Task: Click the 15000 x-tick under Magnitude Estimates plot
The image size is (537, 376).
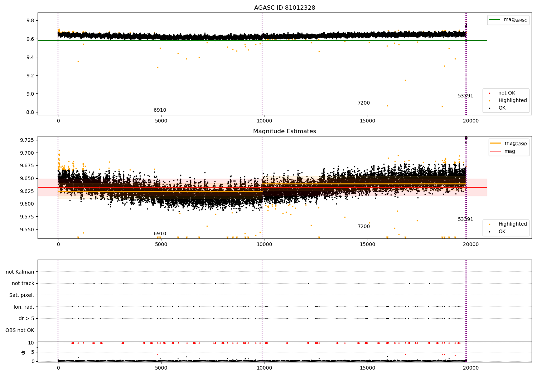Action: pyautogui.click(x=368, y=245)
